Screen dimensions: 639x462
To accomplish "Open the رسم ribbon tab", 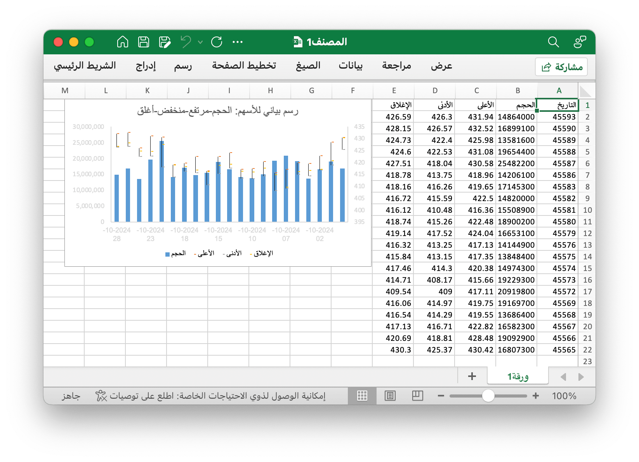I will pos(183,66).
